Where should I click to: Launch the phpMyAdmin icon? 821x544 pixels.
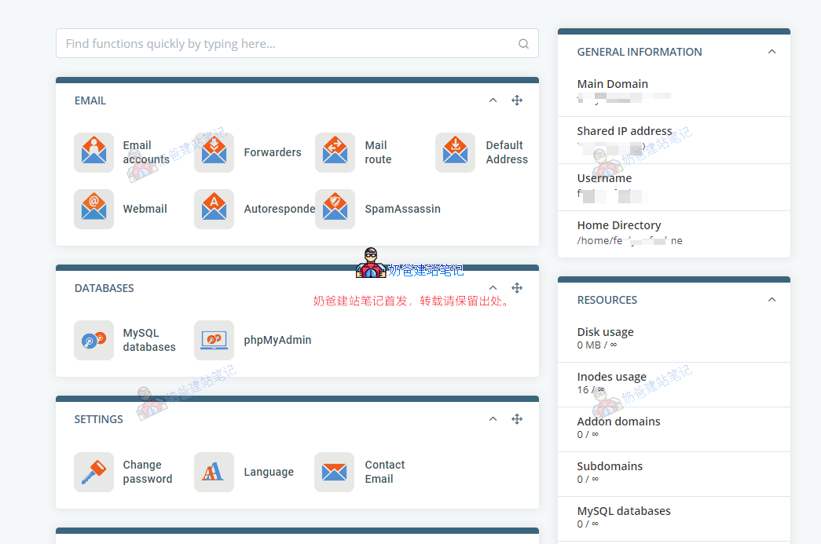[x=214, y=340]
